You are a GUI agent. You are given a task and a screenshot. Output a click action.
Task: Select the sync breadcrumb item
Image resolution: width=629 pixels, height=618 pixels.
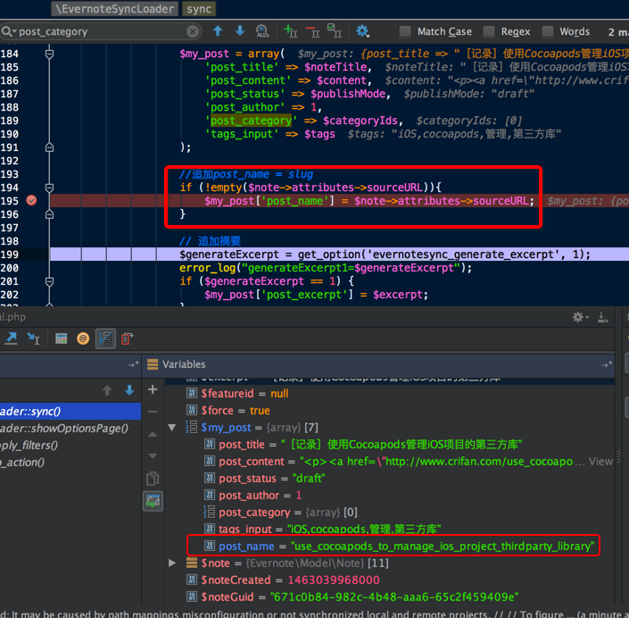click(199, 9)
